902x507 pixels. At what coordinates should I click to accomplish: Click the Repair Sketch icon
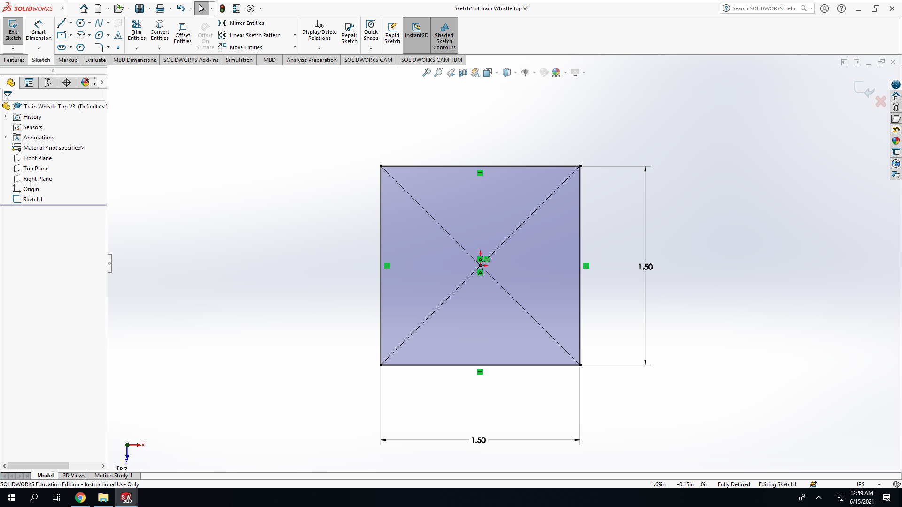click(349, 33)
